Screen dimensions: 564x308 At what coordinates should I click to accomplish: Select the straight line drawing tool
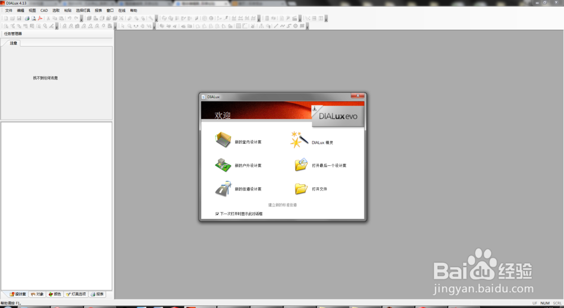(276, 26)
